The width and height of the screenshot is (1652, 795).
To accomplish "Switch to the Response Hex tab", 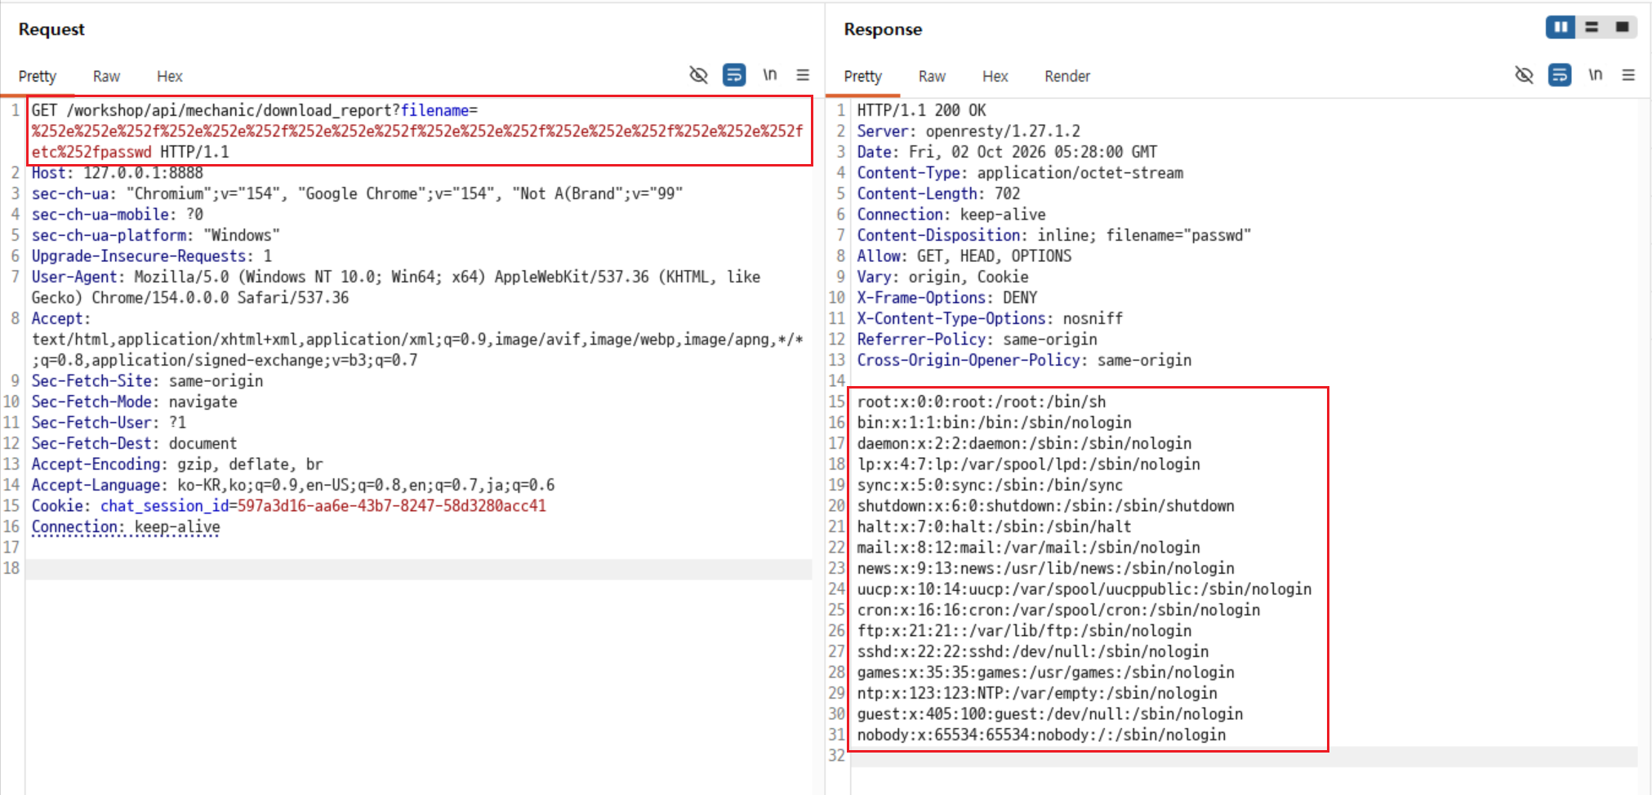I will tap(995, 76).
